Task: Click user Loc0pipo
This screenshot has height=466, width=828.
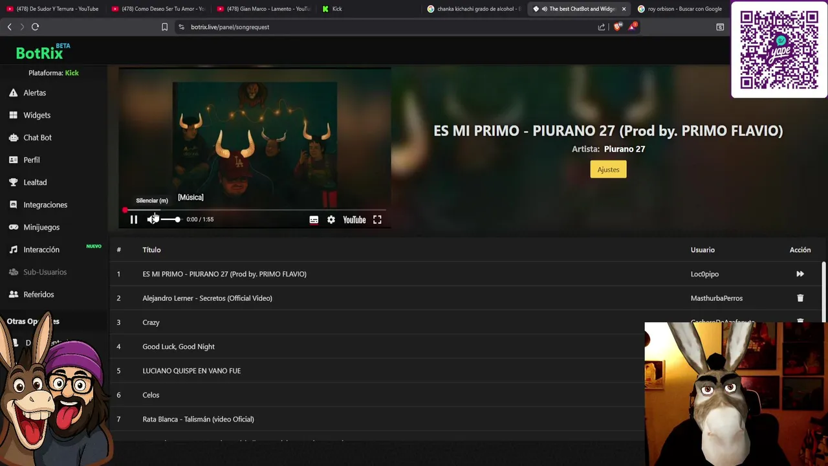Action: coord(704,274)
